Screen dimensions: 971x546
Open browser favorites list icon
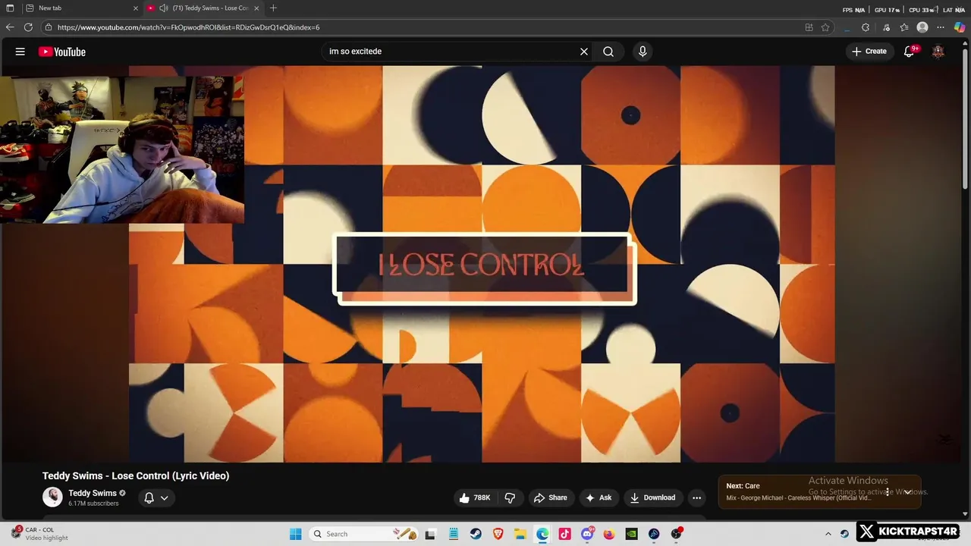(x=904, y=27)
